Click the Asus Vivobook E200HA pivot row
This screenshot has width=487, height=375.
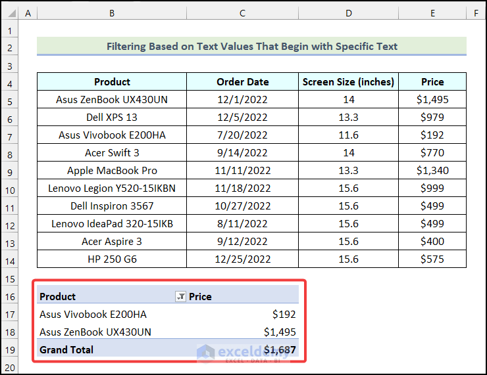pyautogui.click(x=93, y=315)
